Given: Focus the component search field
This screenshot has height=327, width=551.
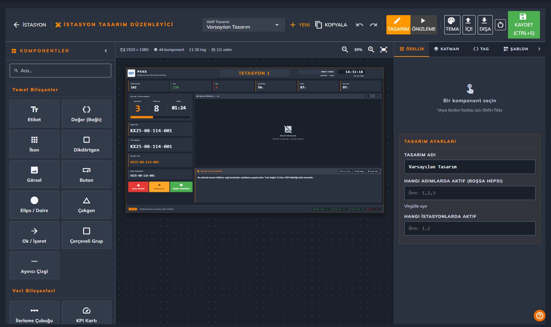Looking at the screenshot, I should tap(60, 71).
